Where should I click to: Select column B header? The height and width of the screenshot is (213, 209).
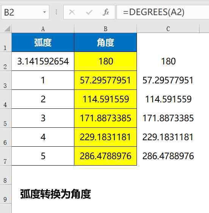(x=105, y=29)
